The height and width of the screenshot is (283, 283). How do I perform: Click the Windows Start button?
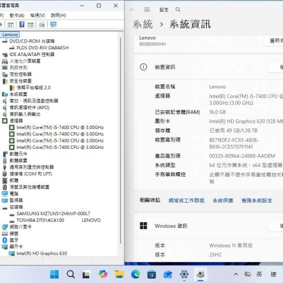click(x=54, y=274)
